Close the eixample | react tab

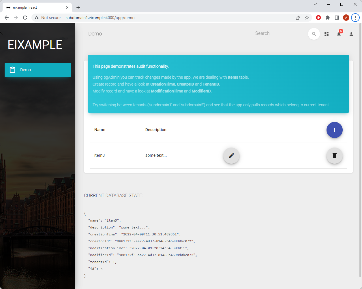tap(67, 7)
